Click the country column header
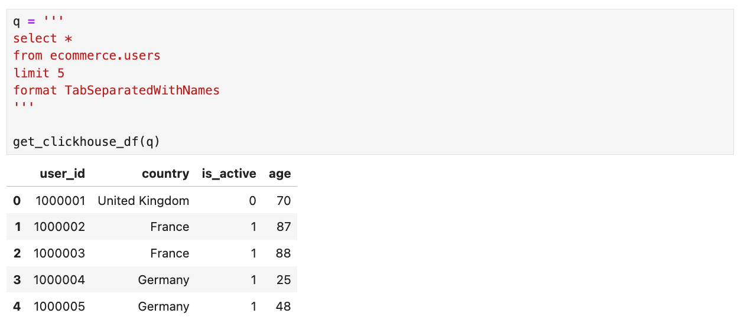The image size is (741, 326). pos(165,174)
